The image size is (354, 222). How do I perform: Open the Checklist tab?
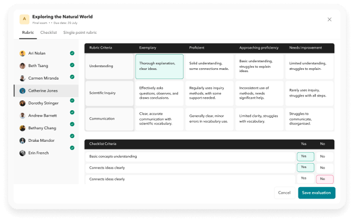pos(48,33)
